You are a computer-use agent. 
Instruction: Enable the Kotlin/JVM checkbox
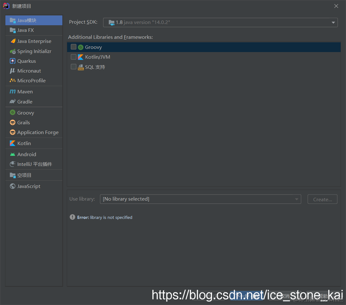pos(73,57)
